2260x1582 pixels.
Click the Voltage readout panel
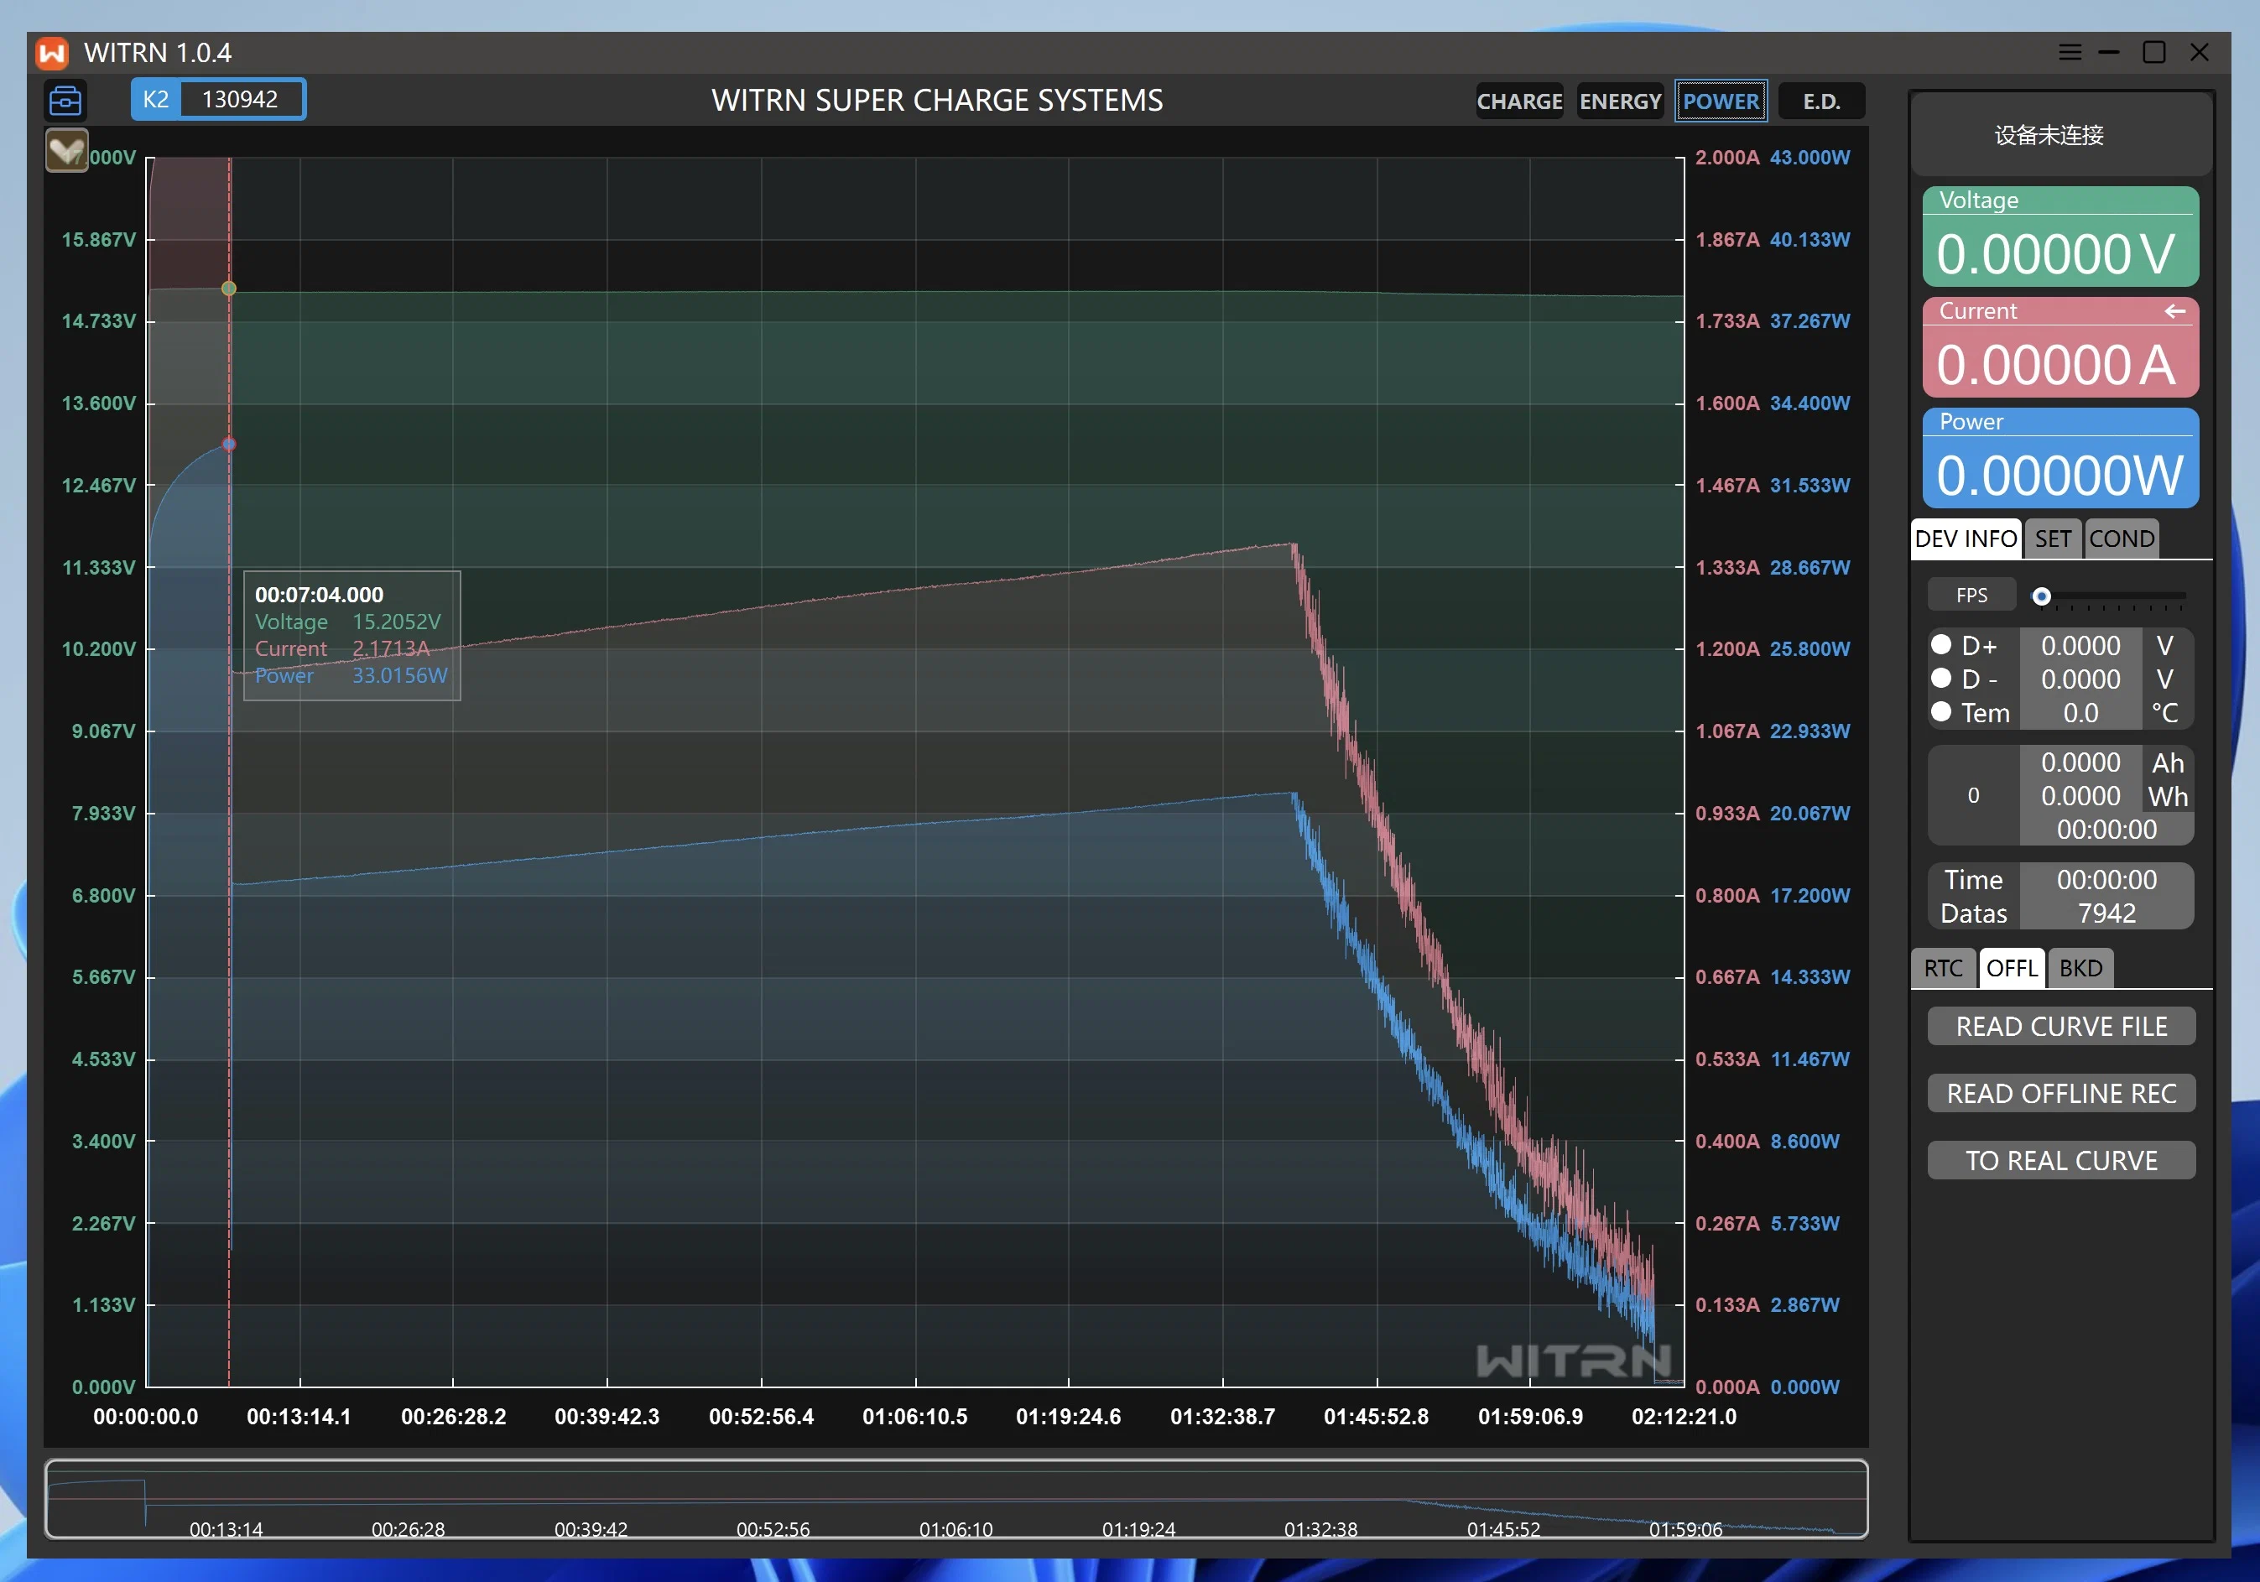point(2060,237)
